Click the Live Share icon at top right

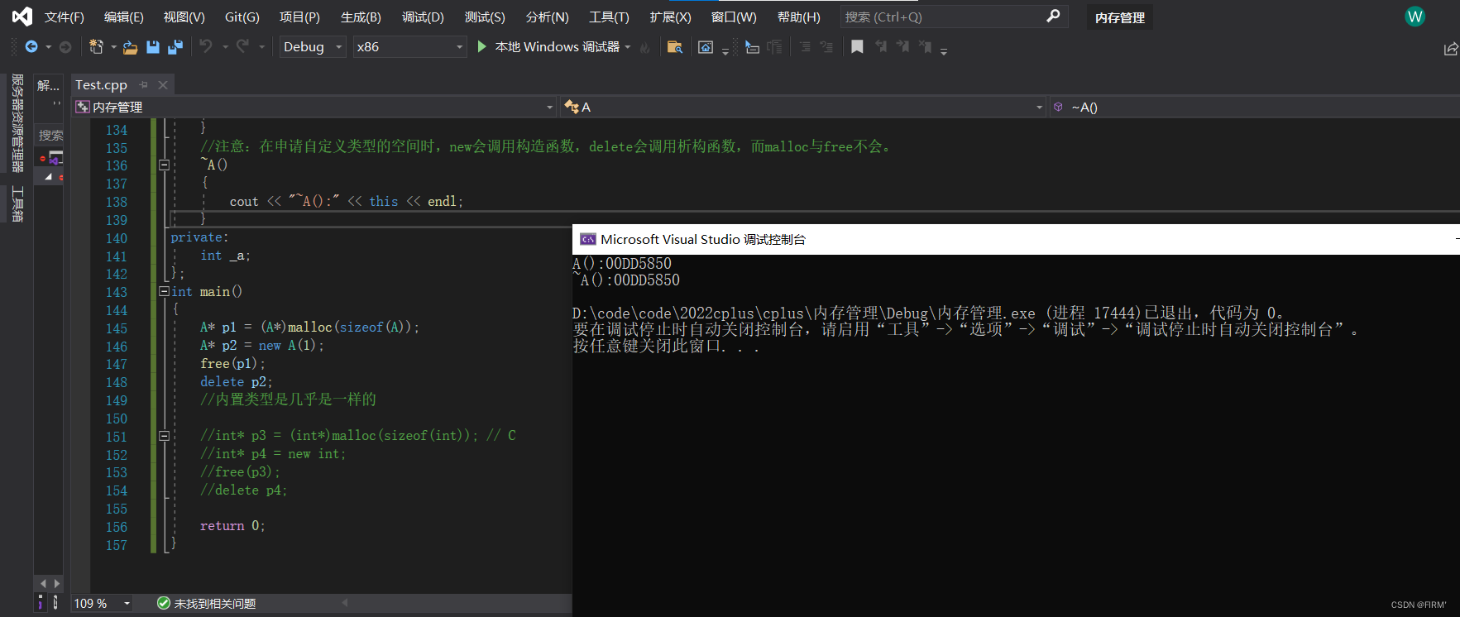coord(1451,49)
